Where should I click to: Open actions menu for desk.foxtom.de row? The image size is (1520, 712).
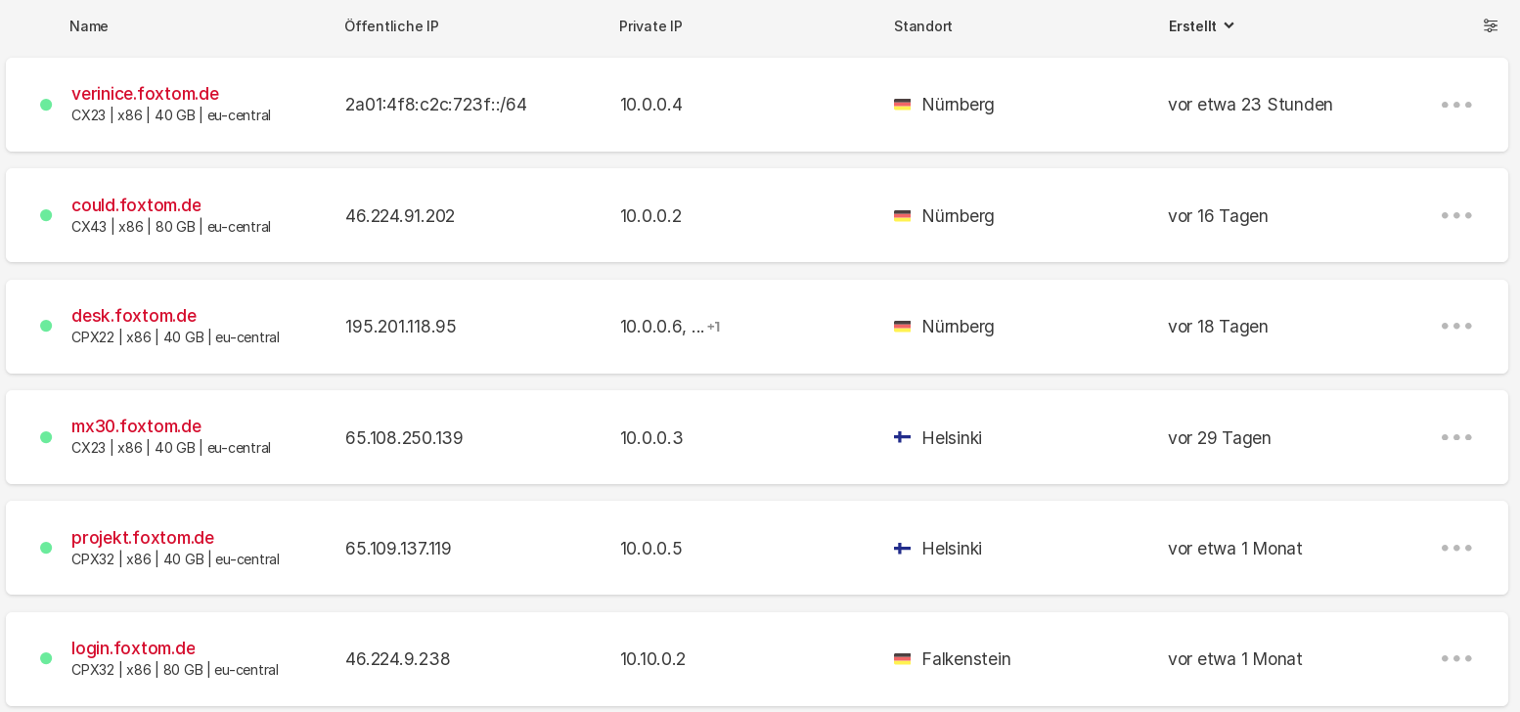(x=1455, y=327)
